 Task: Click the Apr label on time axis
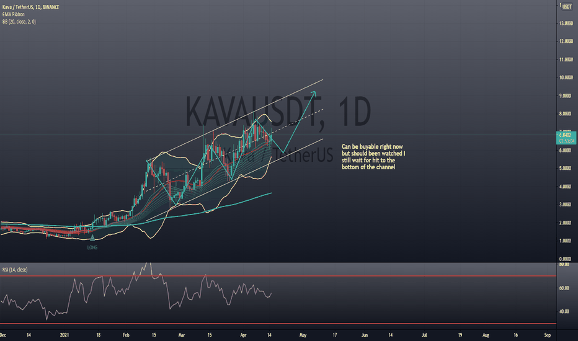pos(243,335)
